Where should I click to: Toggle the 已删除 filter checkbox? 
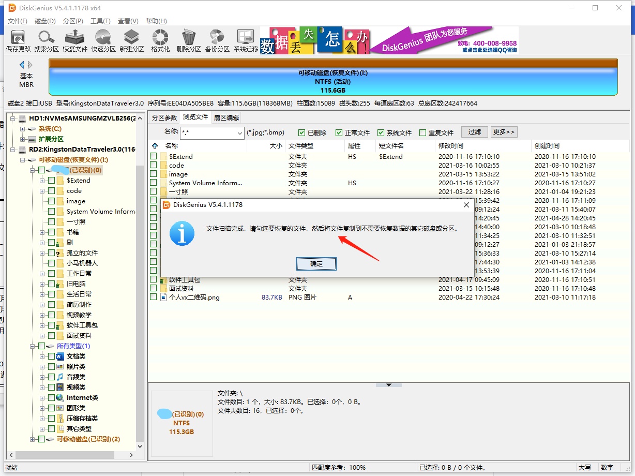(x=301, y=132)
